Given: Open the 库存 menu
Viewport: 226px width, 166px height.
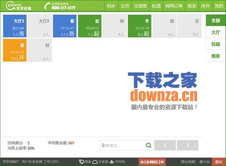Looking at the screenshot, I should click(x=205, y=6).
